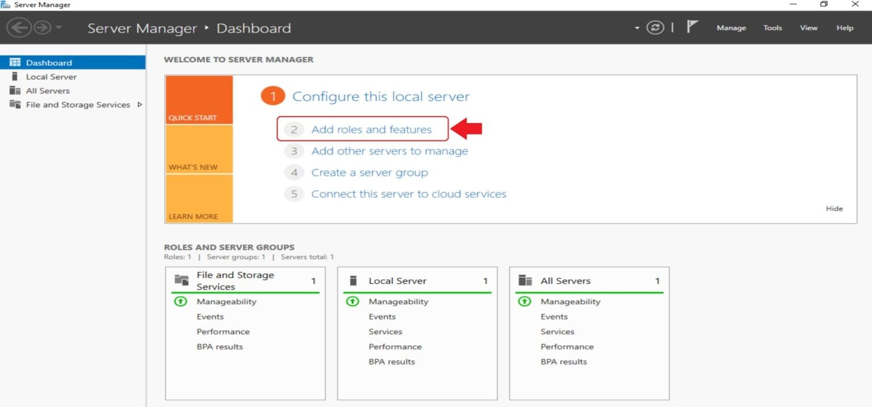Screen dimensions: 872x407
Task: View BPA results in the All Servers tile
Action: tap(564, 362)
